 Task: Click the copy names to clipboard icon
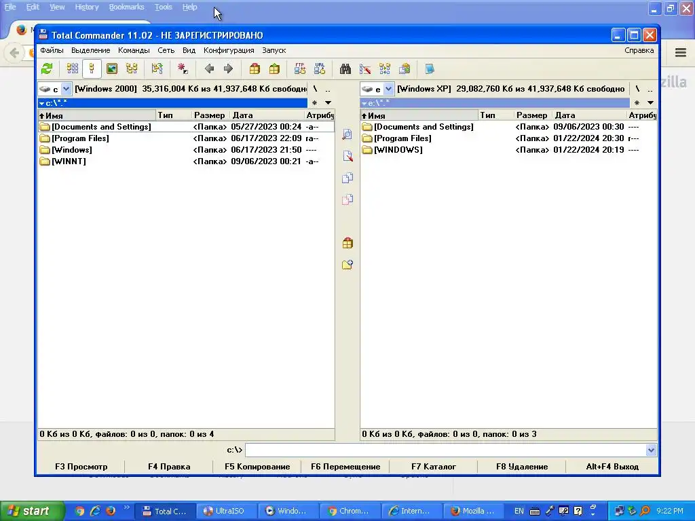point(405,69)
